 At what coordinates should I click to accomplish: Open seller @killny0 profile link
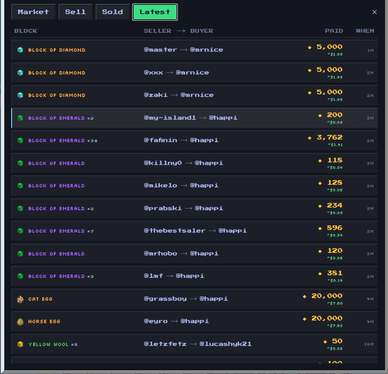pos(163,163)
